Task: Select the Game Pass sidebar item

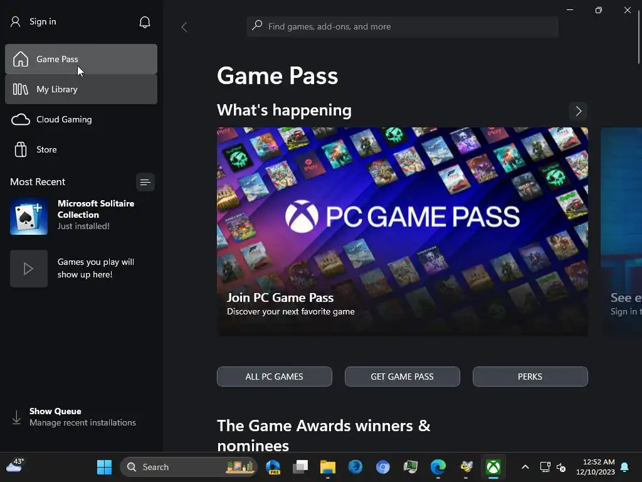Action: coord(81,59)
